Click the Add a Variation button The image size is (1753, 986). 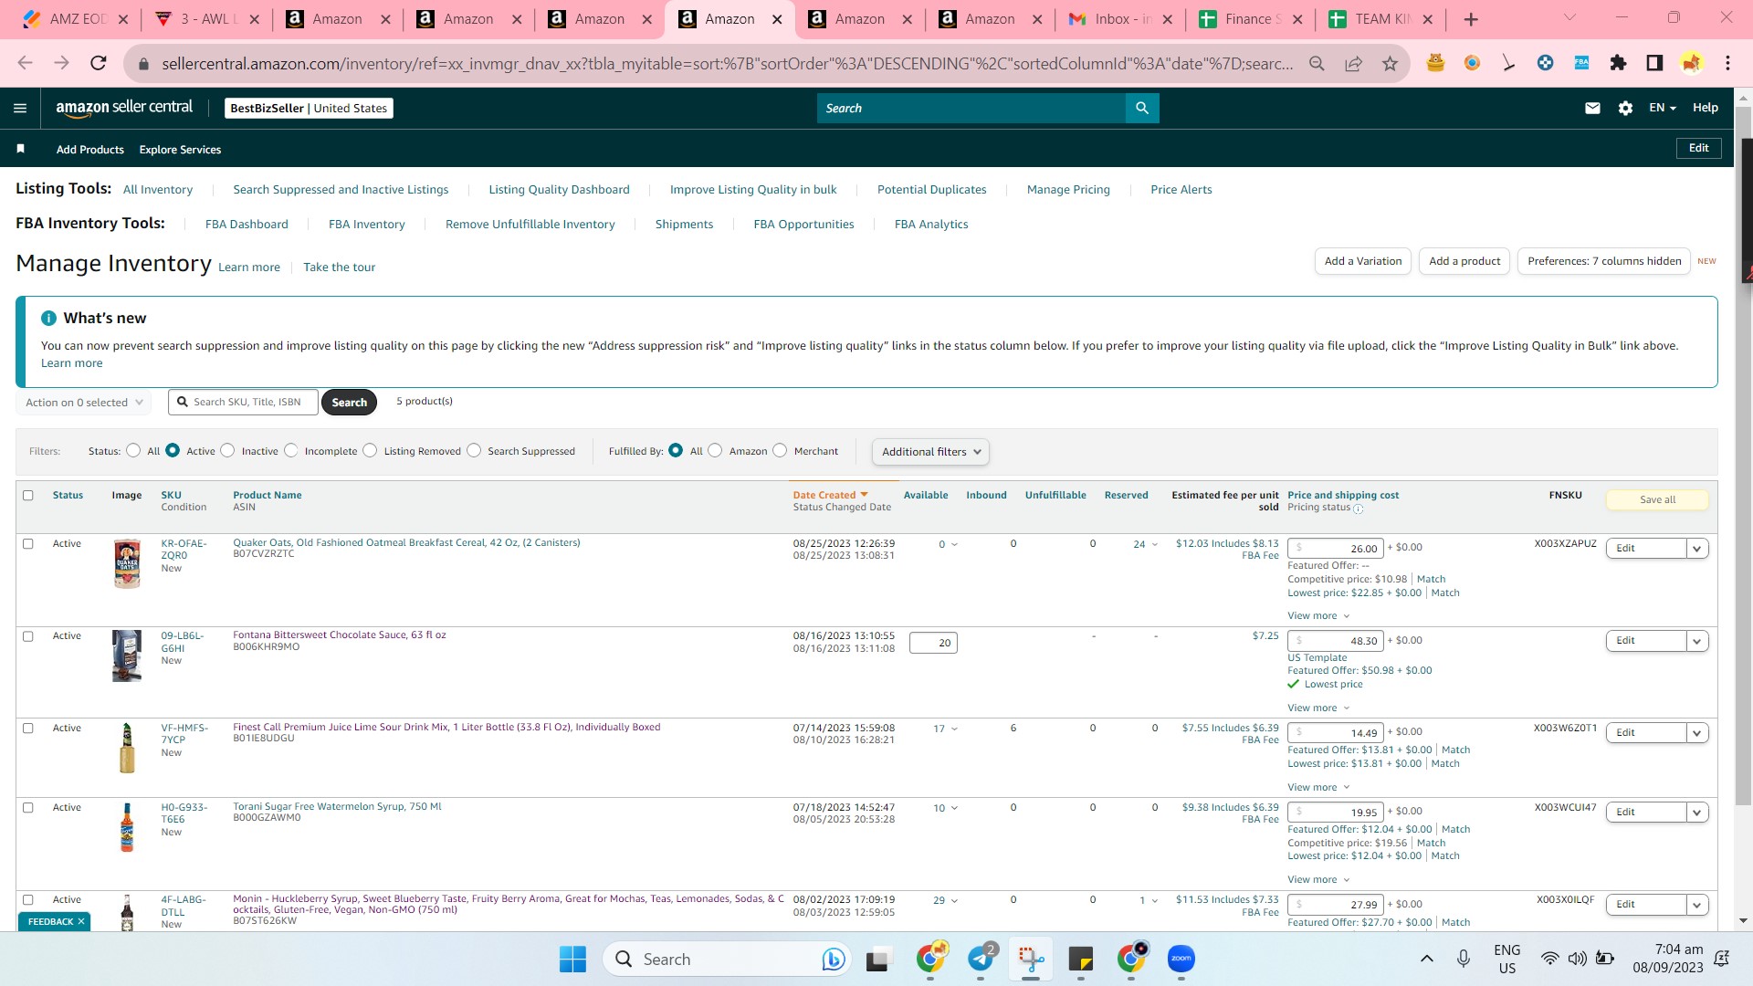click(1362, 261)
